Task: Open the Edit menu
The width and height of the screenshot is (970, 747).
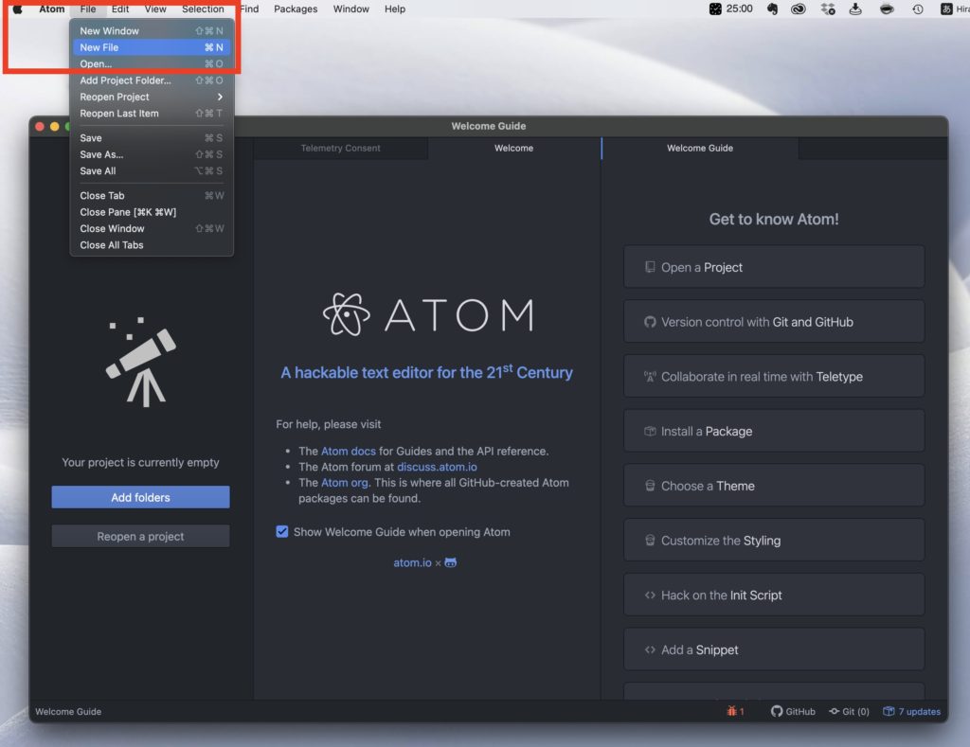Action: [x=120, y=9]
